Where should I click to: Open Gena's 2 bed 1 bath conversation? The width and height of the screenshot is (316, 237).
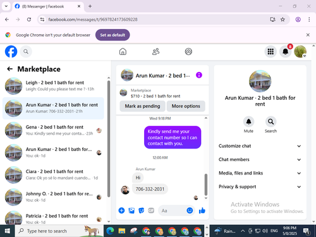point(53,130)
